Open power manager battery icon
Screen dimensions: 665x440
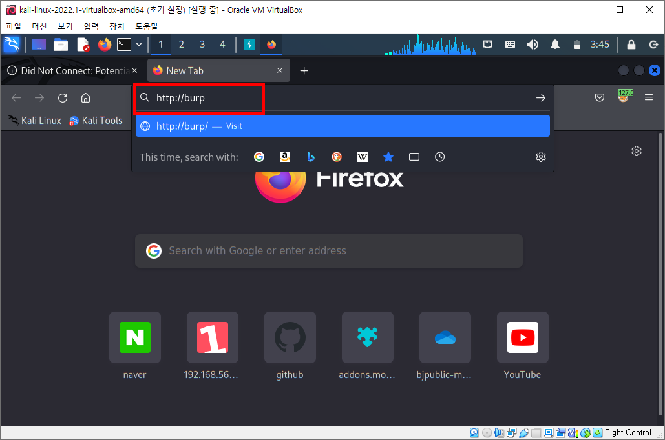576,45
